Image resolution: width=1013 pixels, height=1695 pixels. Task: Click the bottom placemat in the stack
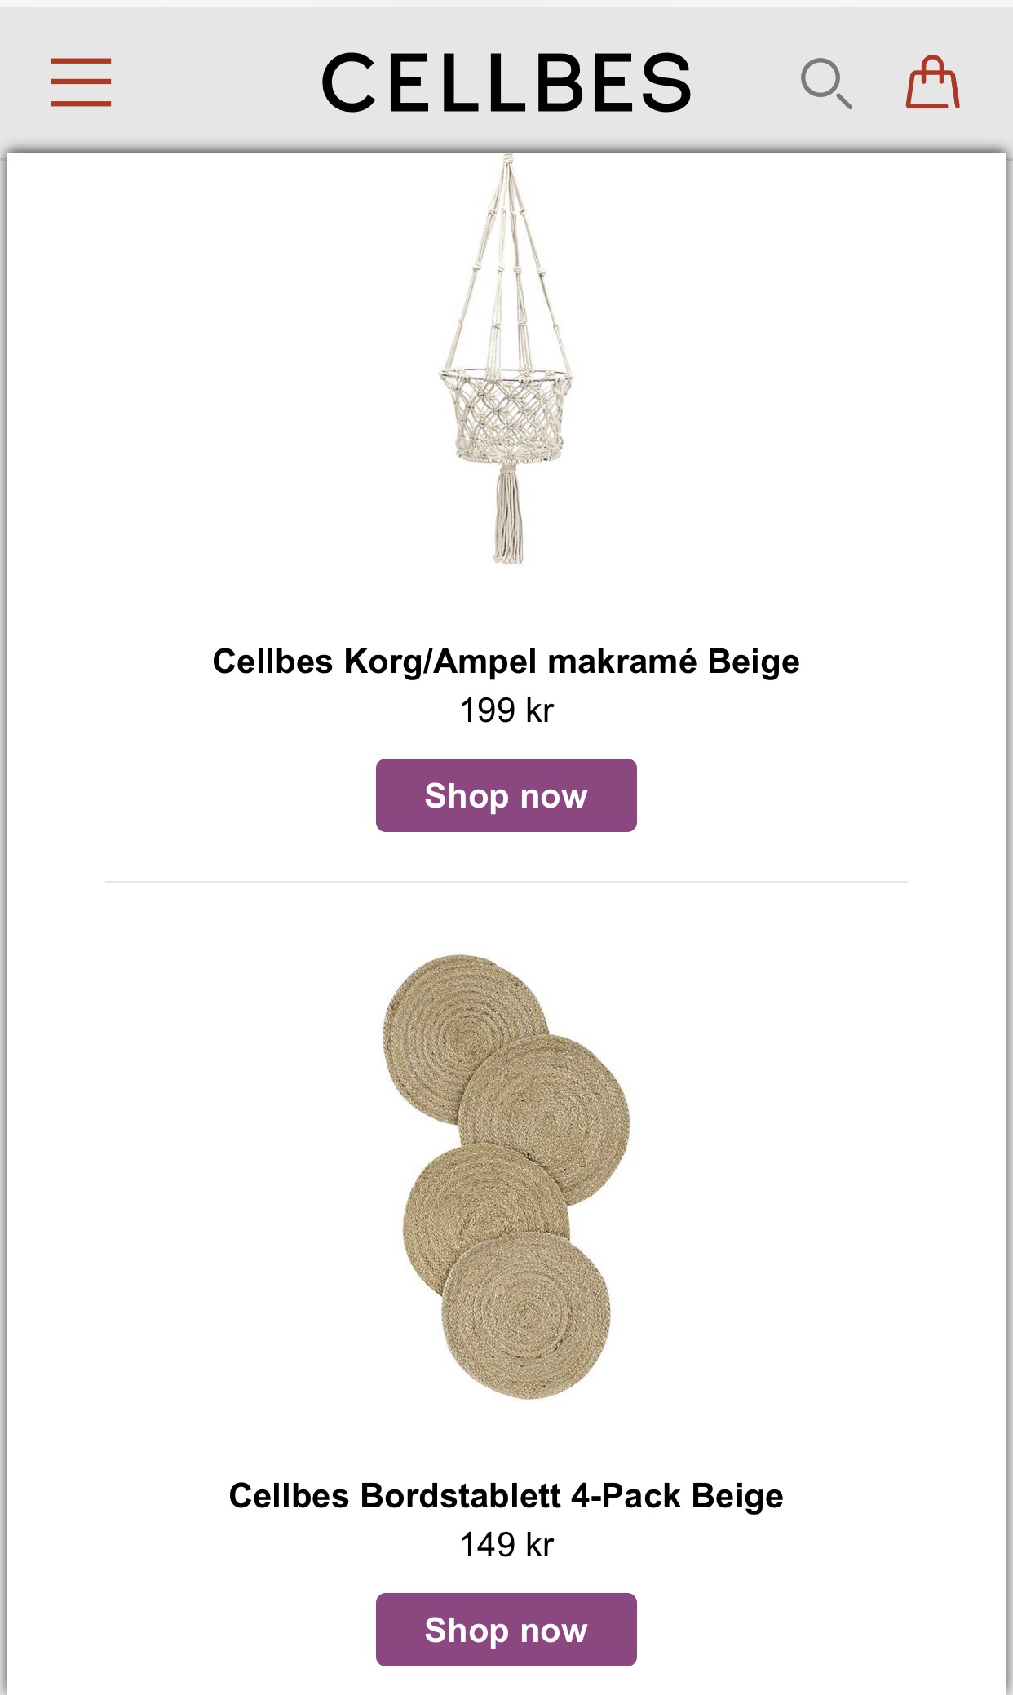[526, 1316]
